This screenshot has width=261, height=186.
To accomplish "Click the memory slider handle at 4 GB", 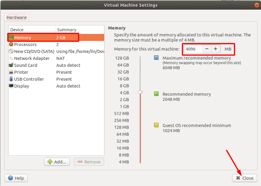I will [x=140, y=92].
